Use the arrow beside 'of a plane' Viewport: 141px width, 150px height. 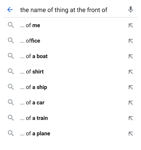[x=131, y=134]
